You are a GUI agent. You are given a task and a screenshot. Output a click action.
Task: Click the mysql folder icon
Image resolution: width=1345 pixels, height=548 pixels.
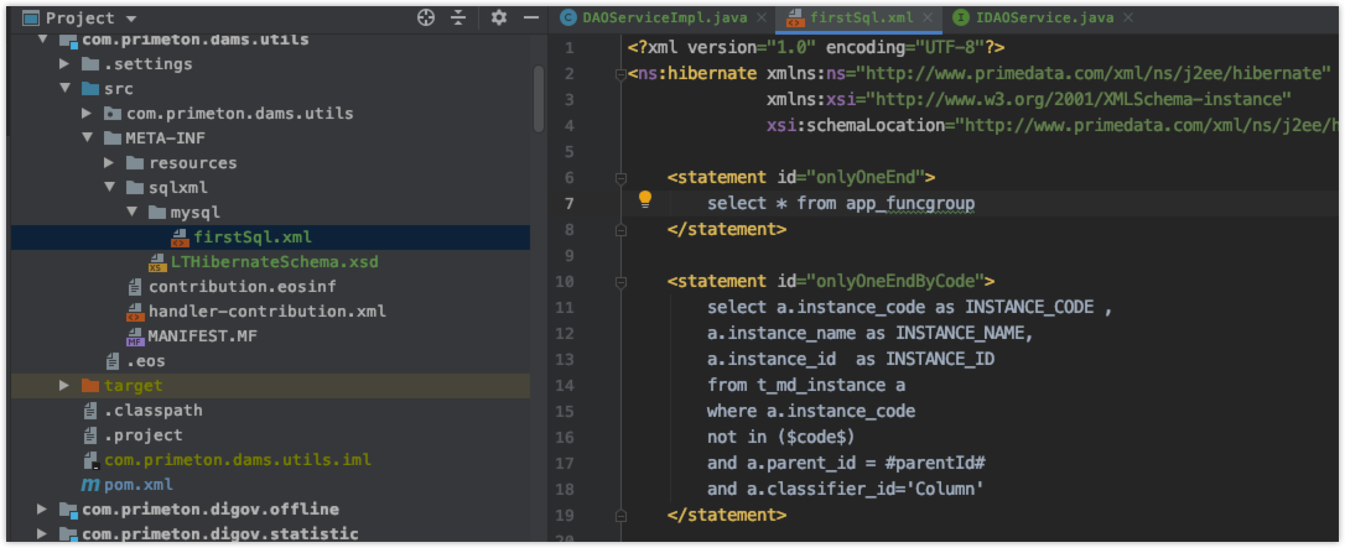157,212
